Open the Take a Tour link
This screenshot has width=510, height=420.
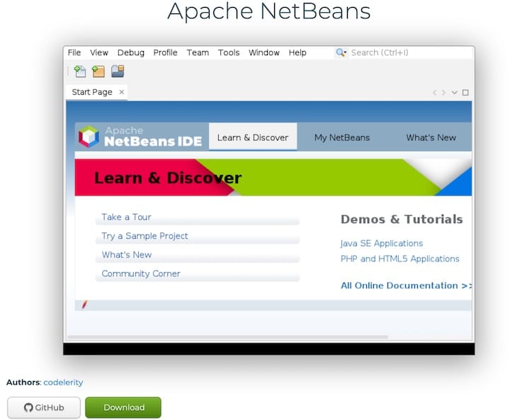point(126,217)
